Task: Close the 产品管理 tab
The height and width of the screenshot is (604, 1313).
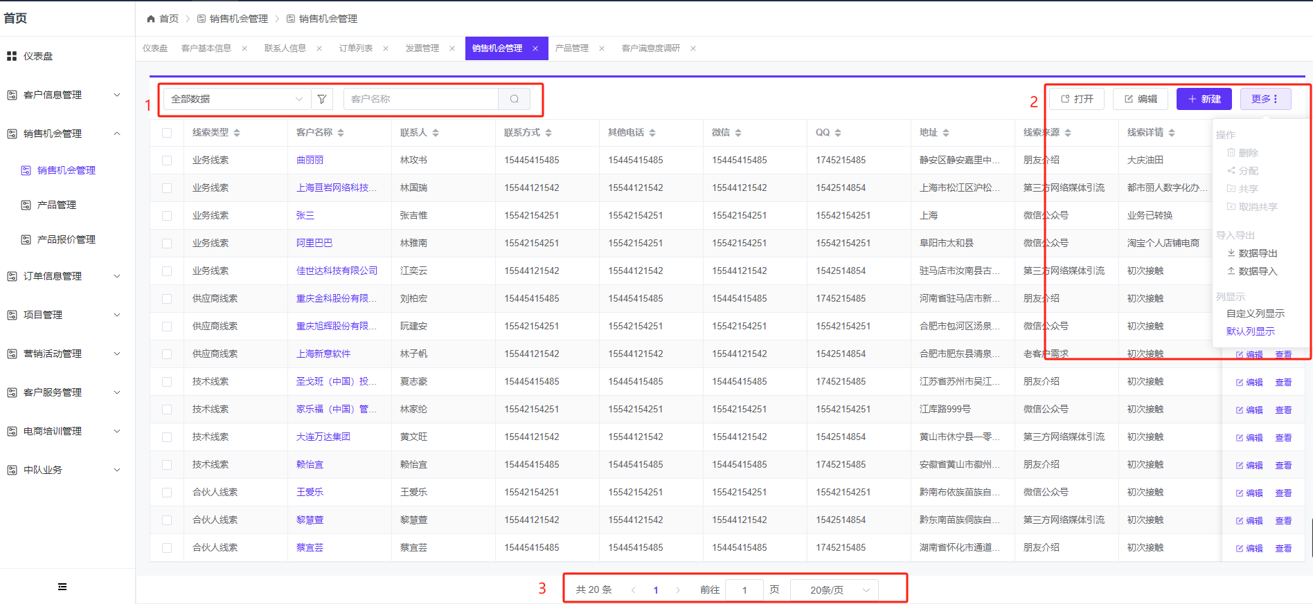Action: 602,48
